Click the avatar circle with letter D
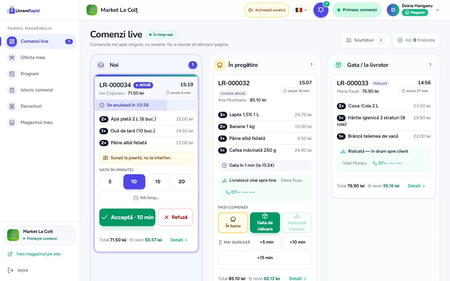 [x=393, y=10]
